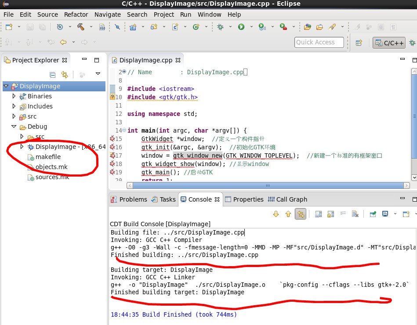Collapse all in Project Explorer
Image resolution: width=417 pixels, height=325 pixels.
pos(53,74)
